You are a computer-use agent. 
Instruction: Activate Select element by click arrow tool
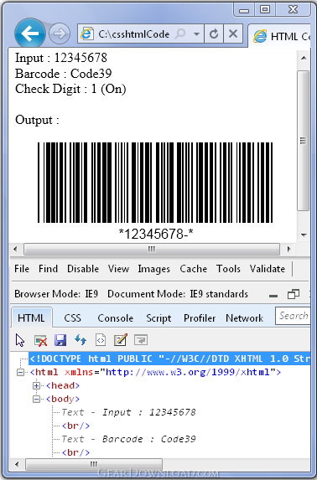[20, 340]
